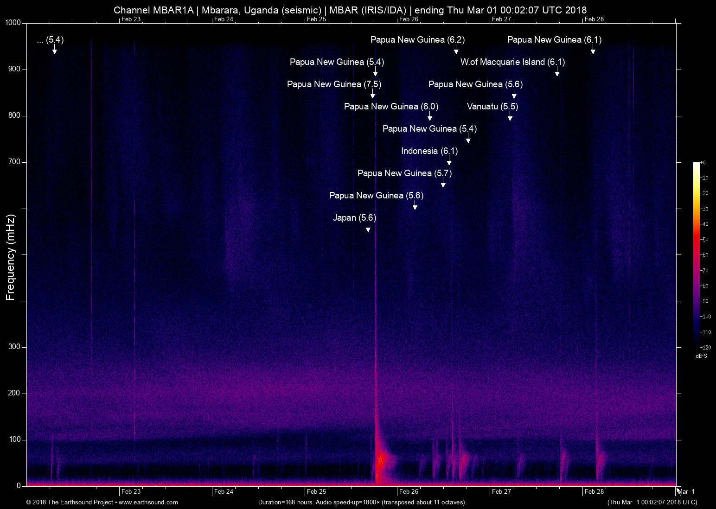Screen dimensions: 716x509
Task: Click the arrow below W.of Macquarie Island (6.1)
Action: 557,72
